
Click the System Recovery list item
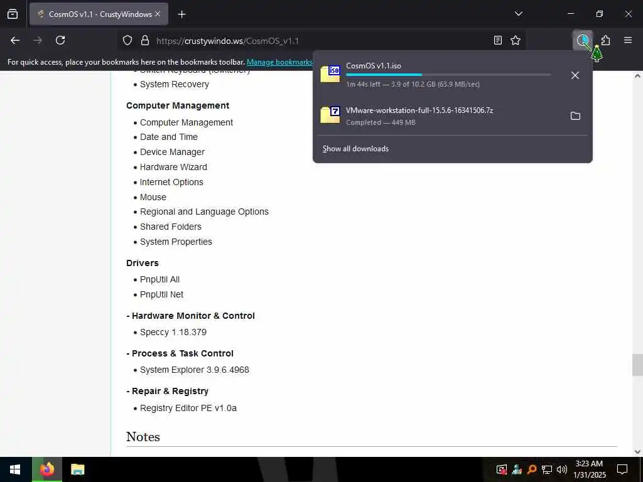click(175, 85)
